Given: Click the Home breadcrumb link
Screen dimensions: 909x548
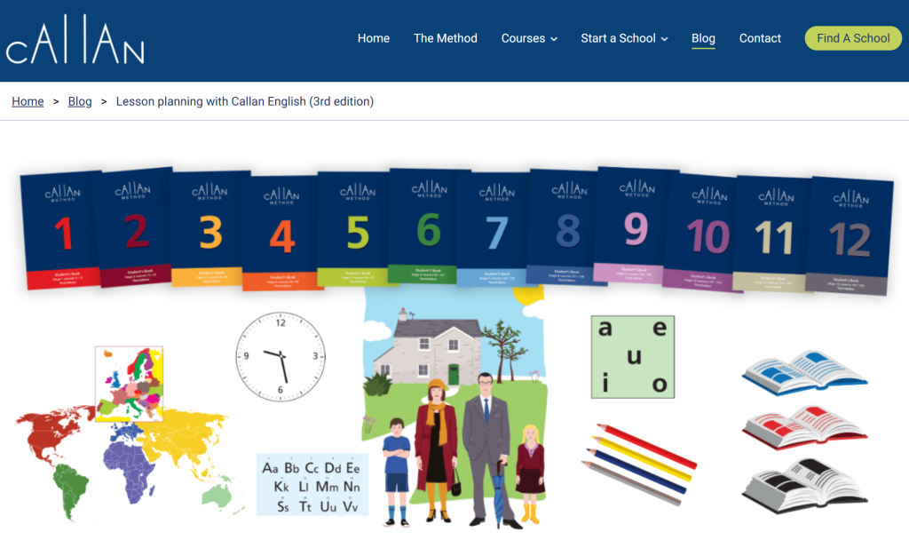Looking at the screenshot, I should 28,101.
